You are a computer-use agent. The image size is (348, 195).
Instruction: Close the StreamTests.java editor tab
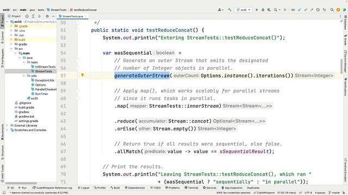point(85,16)
